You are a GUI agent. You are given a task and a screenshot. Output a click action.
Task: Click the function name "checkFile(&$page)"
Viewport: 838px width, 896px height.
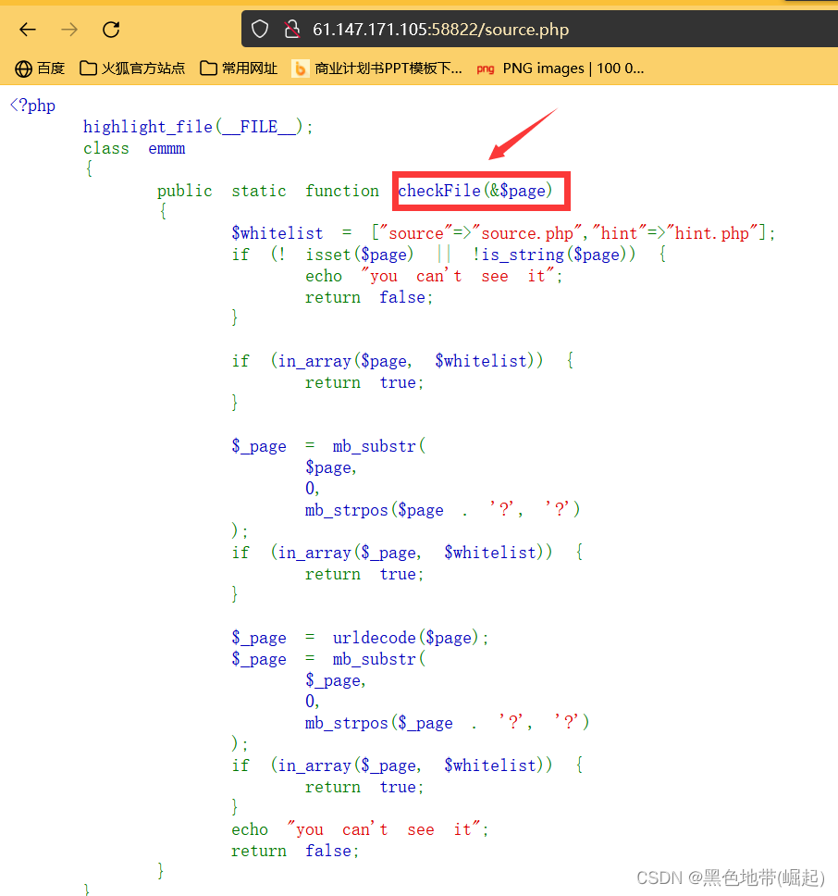(474, 191)
